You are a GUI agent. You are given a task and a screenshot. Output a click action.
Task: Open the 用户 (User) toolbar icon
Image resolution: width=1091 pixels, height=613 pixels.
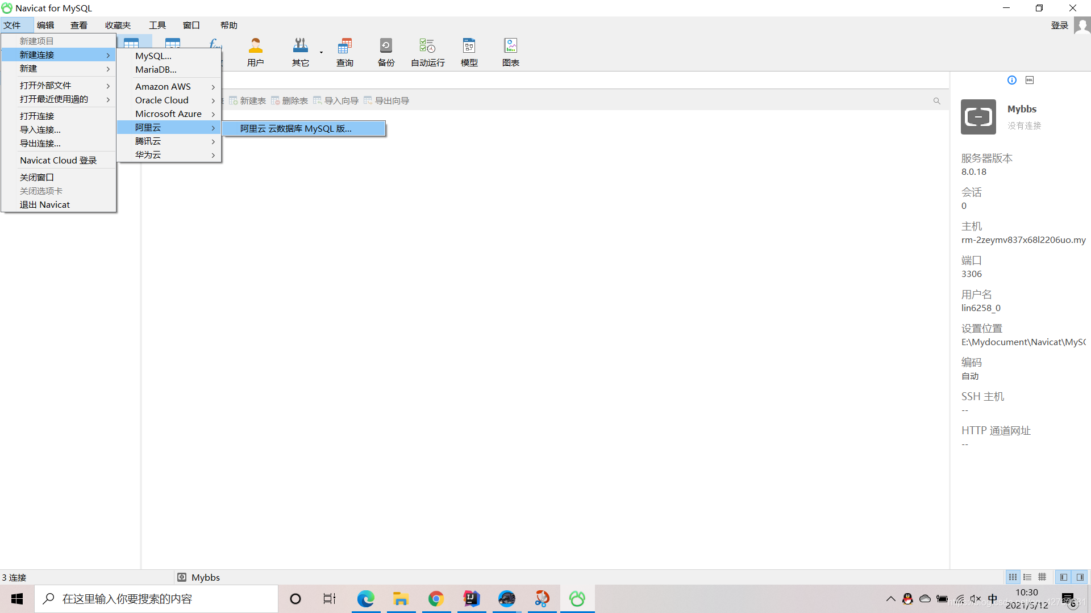tap(255, 52)
